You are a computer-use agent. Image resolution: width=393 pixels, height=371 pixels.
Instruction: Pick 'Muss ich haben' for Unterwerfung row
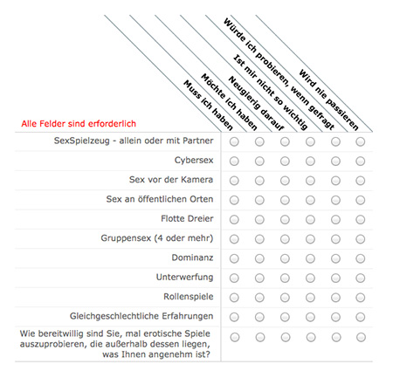coord(234,278)
